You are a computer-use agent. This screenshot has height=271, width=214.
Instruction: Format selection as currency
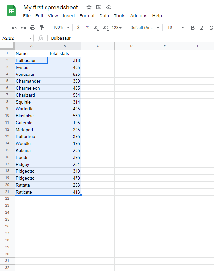78,28
